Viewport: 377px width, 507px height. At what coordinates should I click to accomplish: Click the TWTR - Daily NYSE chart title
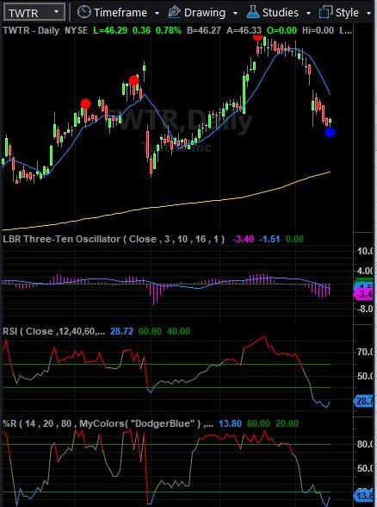pyautogui.click(x=45, y=30)
